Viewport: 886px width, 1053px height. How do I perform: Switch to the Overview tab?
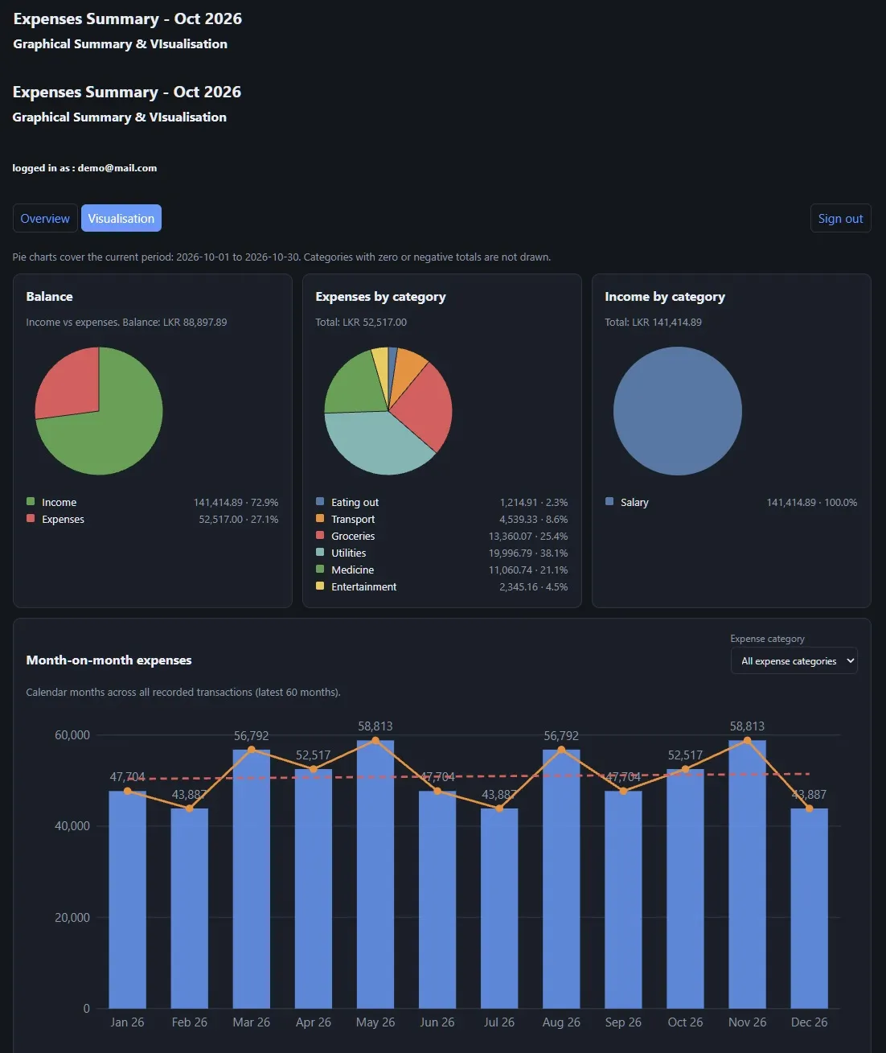pos(45,218)
